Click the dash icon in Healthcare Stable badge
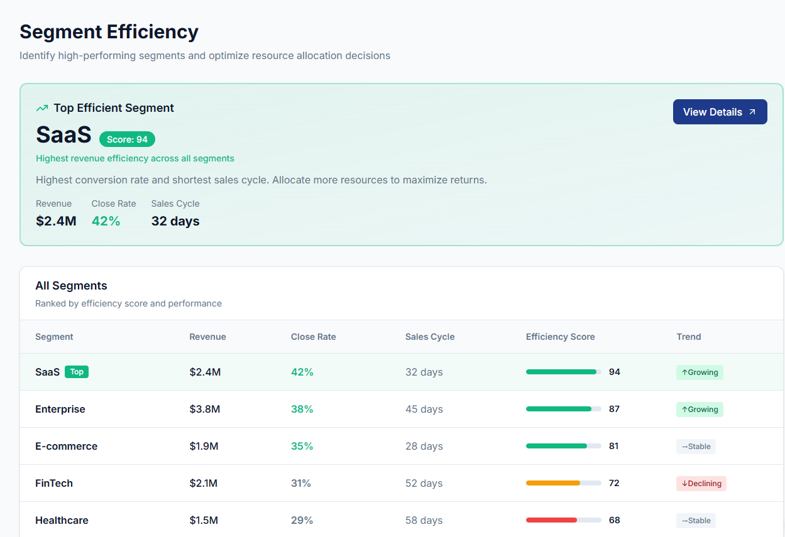Image resolution: width=785 pixels, height=537 pixels. point(684,520)
